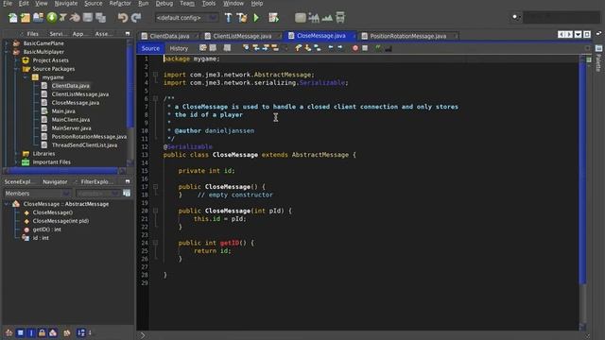Collapse the Source Packages node
Screen dimensions: 605x340
(16, 69)
